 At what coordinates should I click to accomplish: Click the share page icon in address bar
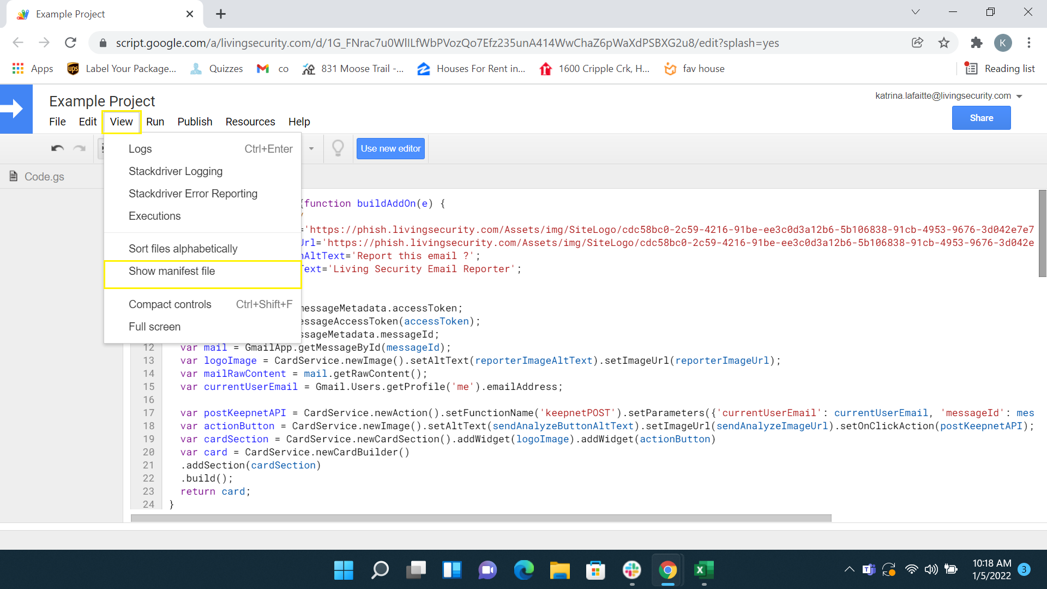point(917,43)
